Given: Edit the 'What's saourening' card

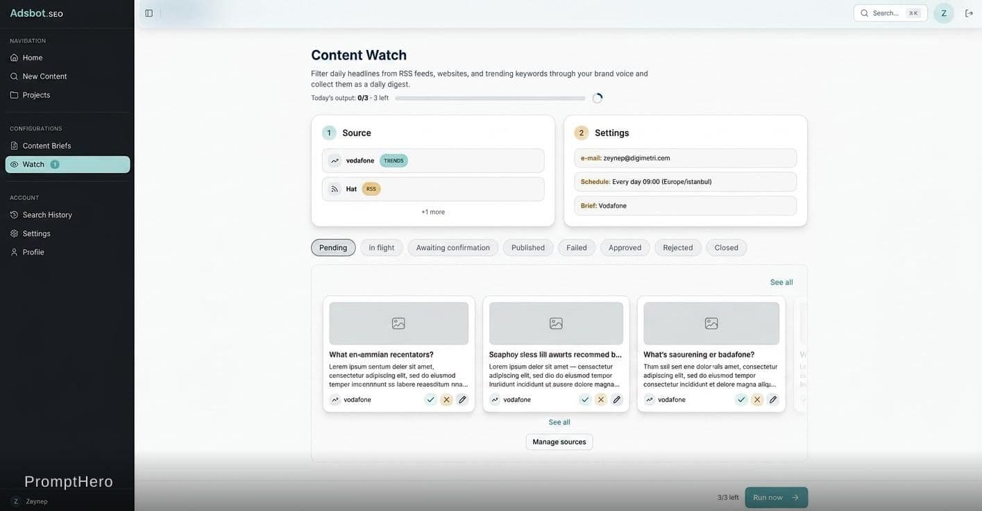Looking at the screenshot, I should click(773, 400).
